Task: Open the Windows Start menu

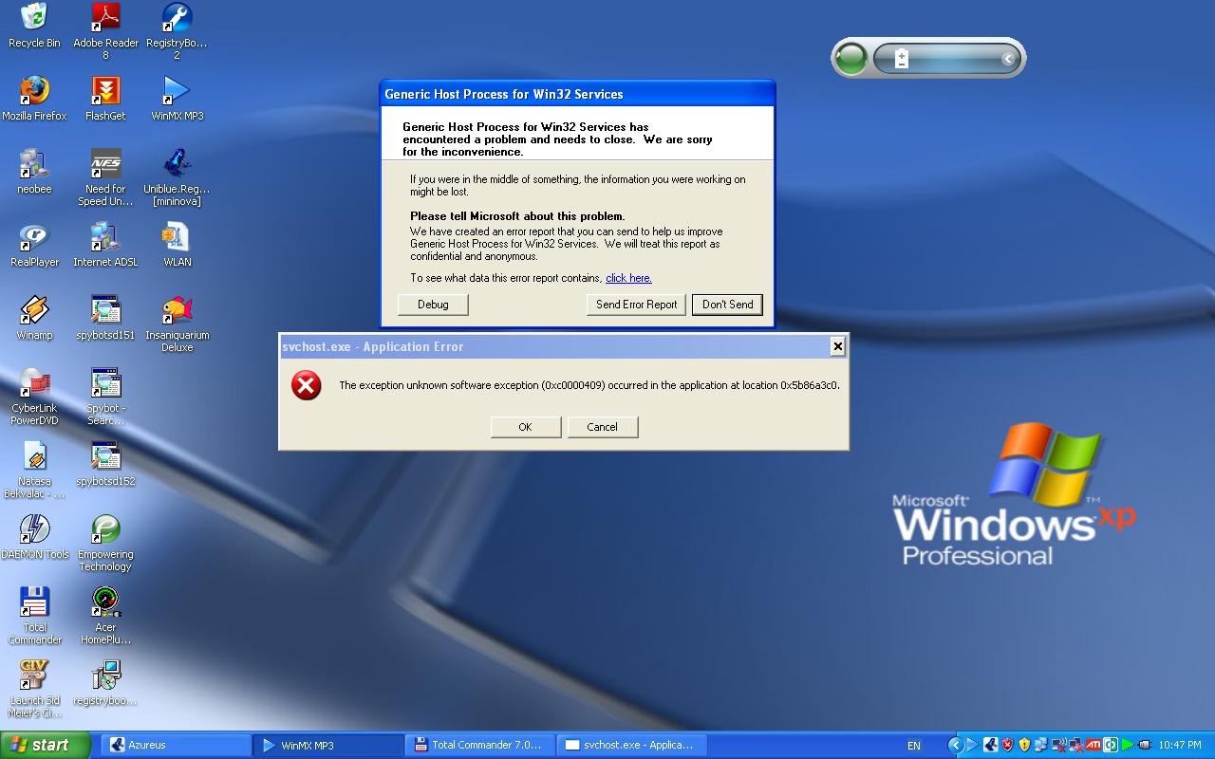Action: [45, 745]
